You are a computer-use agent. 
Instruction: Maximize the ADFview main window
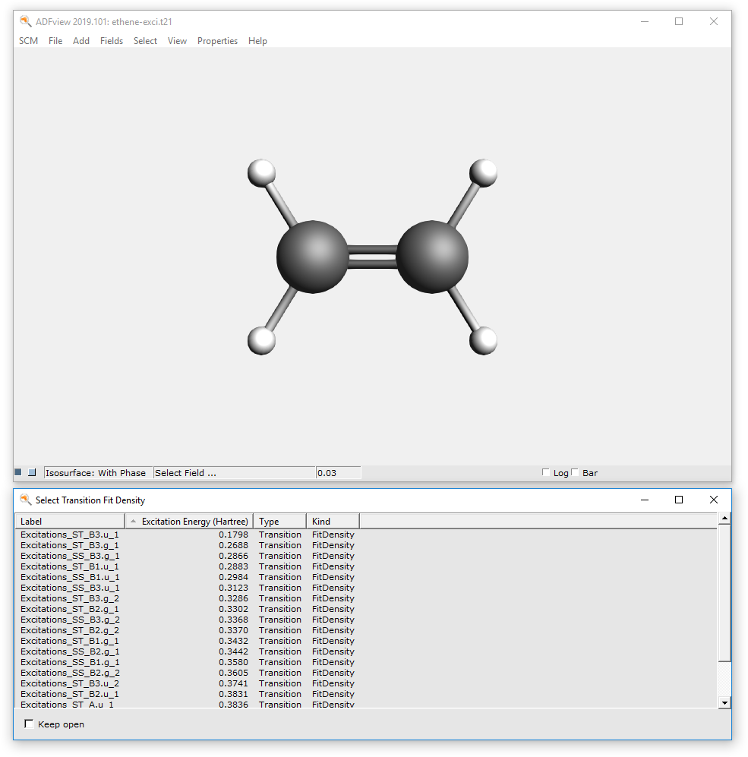(x=679, y=21)
